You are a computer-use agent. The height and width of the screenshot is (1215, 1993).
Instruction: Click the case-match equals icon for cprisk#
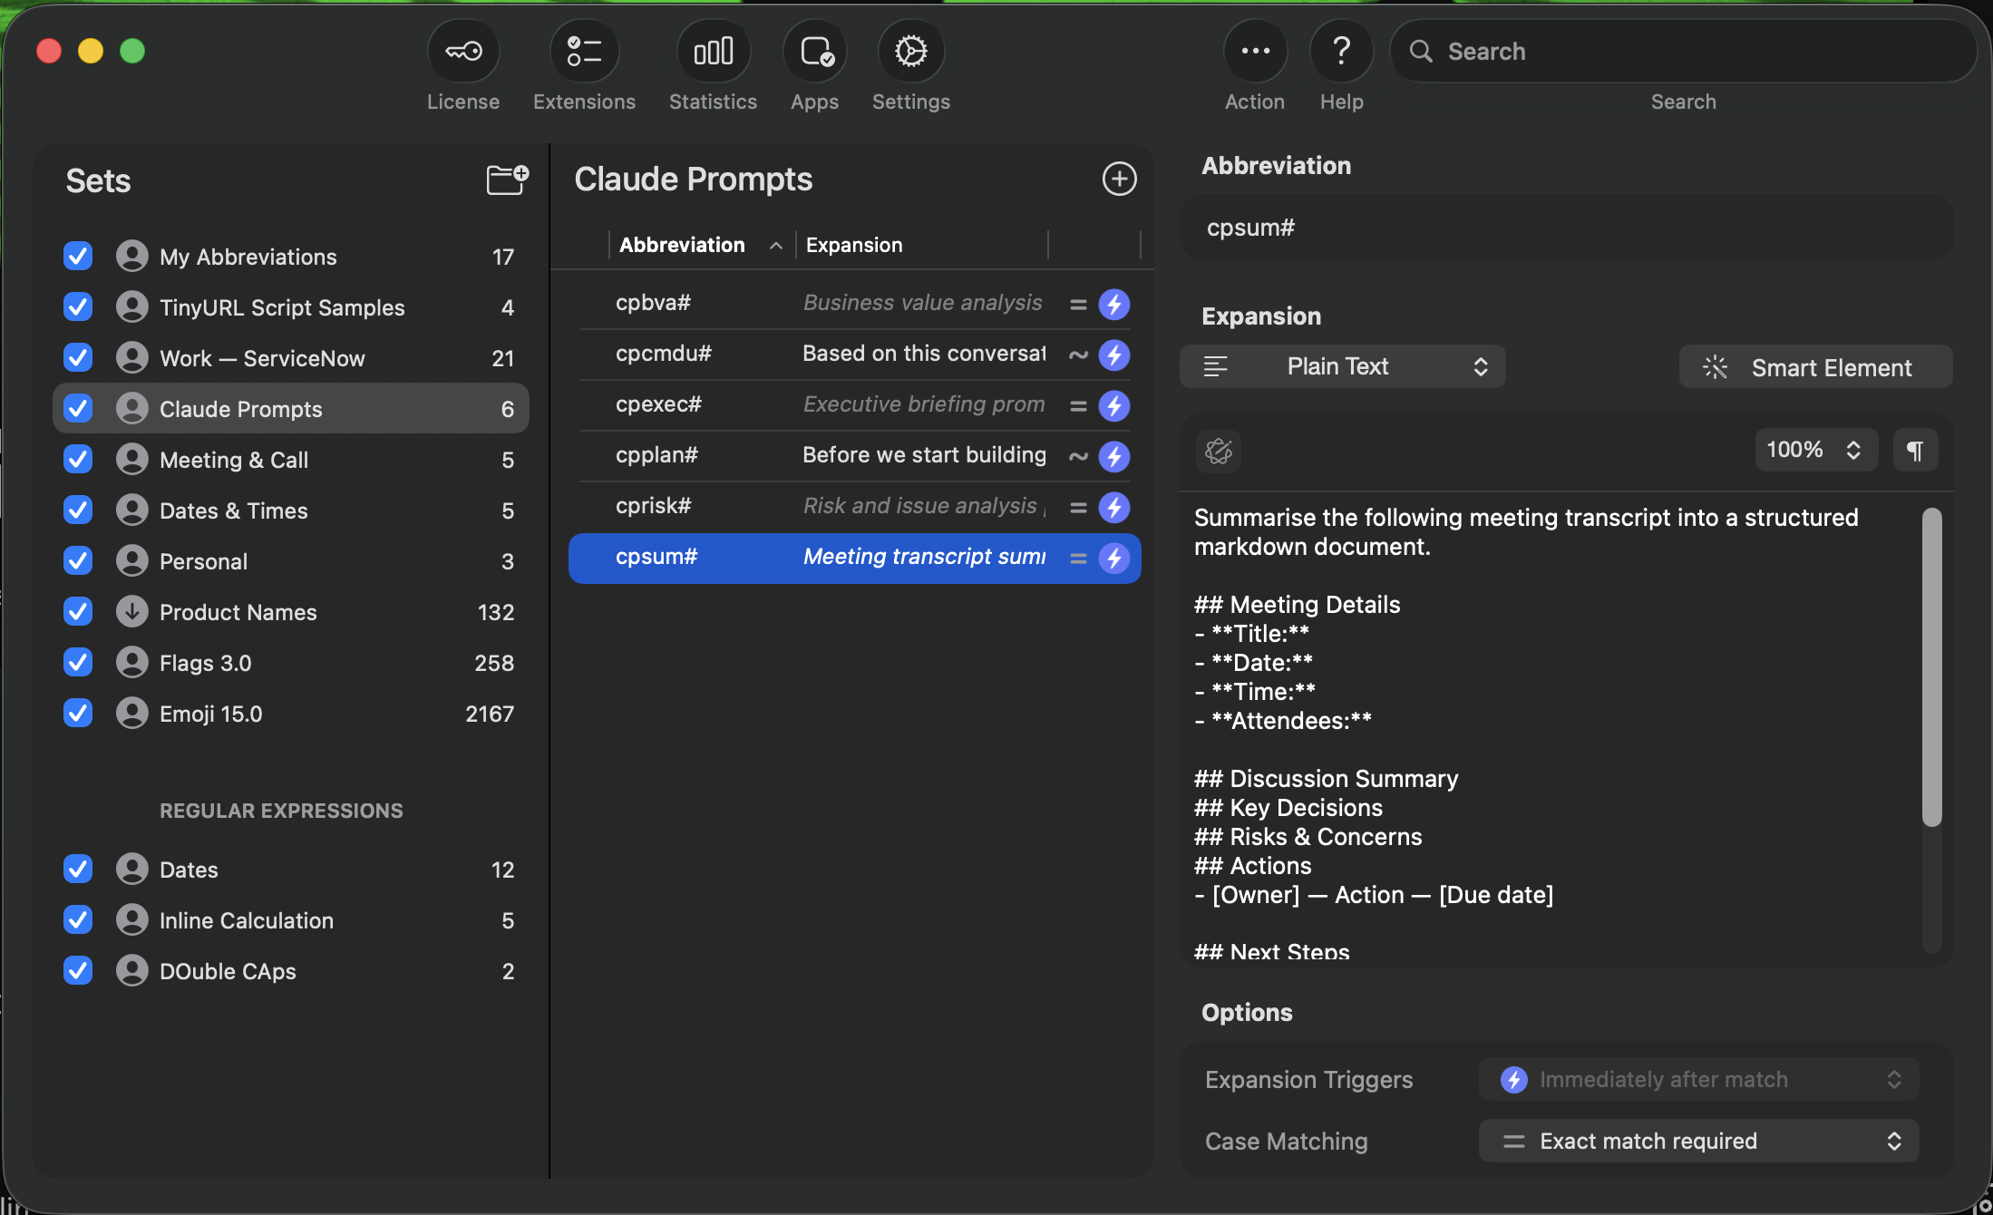pos(1078,508)
